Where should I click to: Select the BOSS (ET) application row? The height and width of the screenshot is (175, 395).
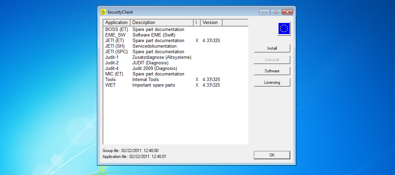point(176,30)
